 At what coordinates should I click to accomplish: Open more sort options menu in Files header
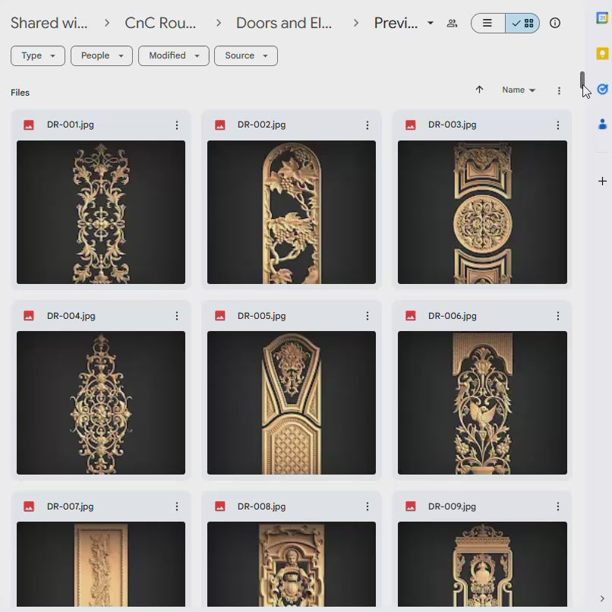tap(559, 91)
